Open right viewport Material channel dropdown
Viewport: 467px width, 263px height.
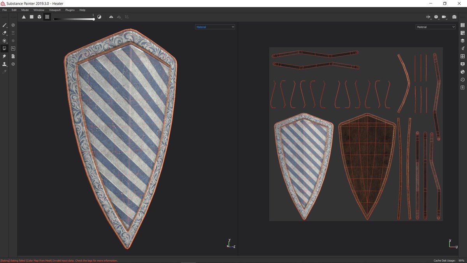tap(435, 27)
